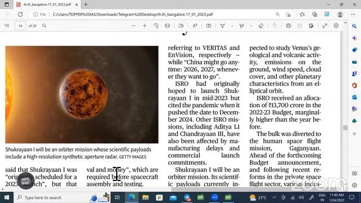
Task: Open sidebar Search icon
Action: click(x=354, y=26)
